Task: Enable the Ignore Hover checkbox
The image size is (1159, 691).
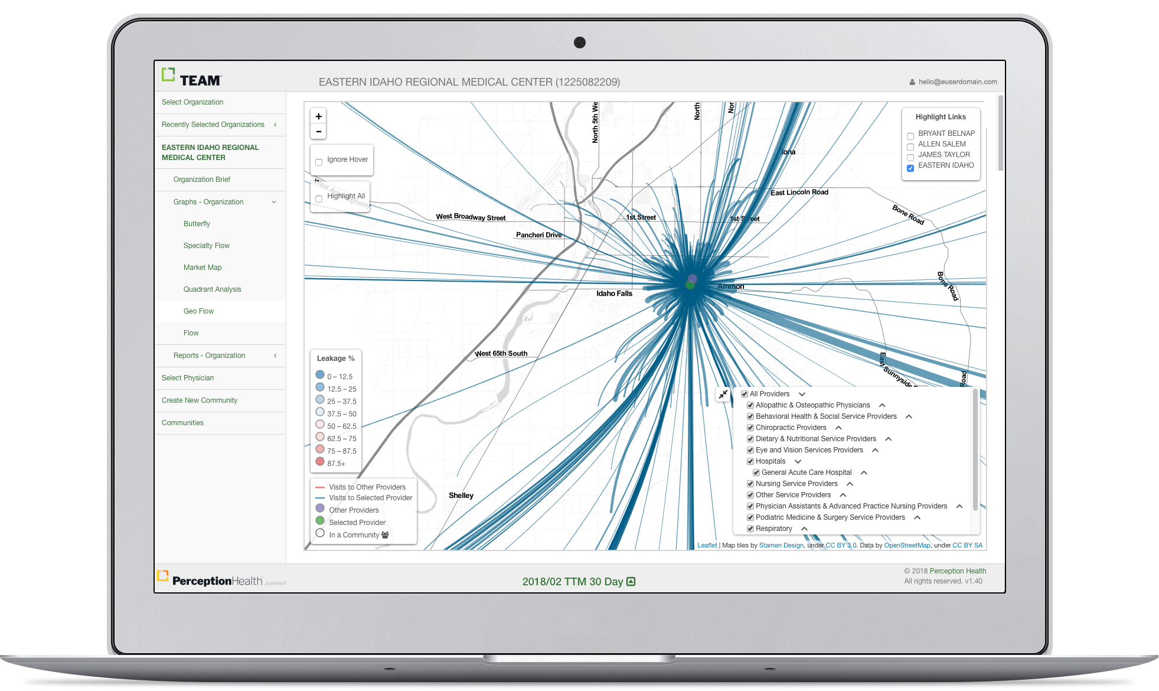Action: [x=319, y=162]
